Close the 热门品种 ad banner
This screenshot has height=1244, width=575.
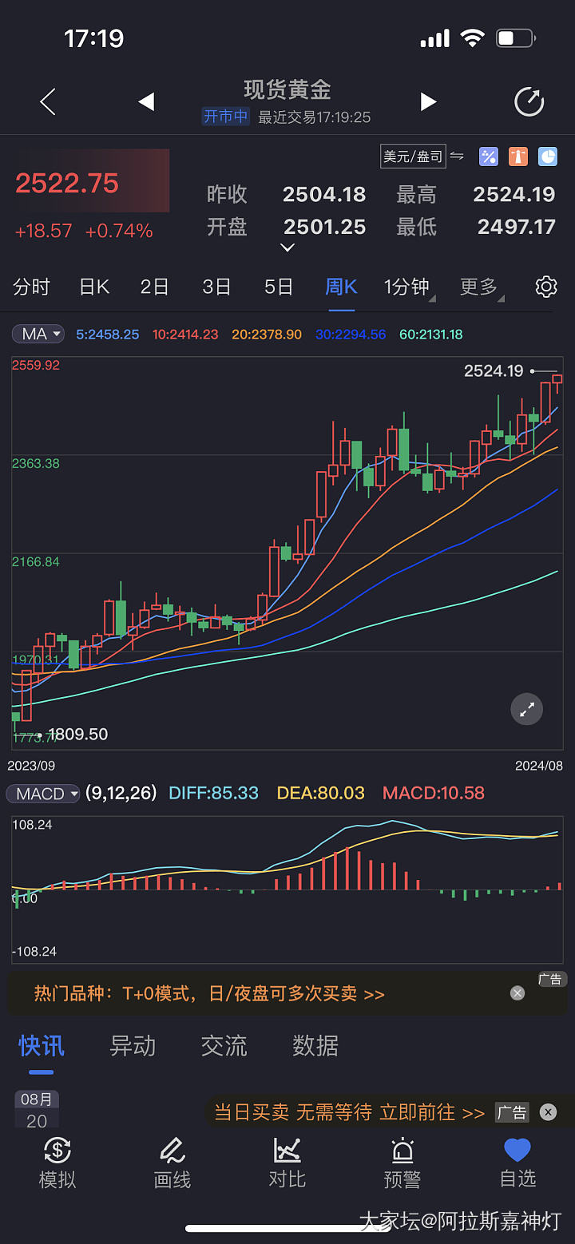517,993
